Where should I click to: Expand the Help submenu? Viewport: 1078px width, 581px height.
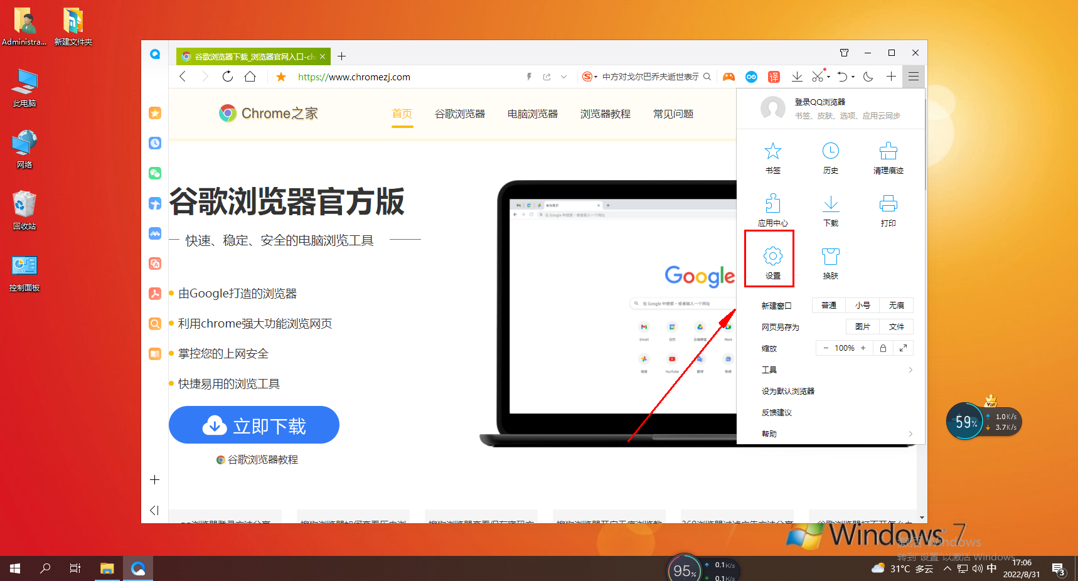[836, 434]
